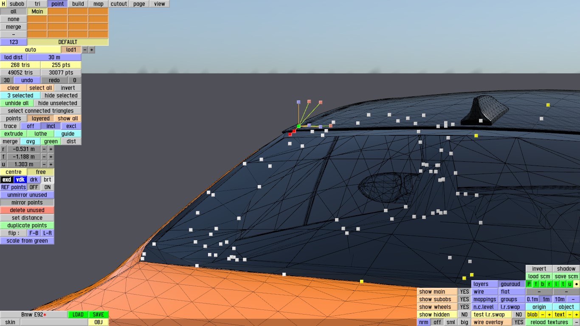Select the f view direction button
This screenshot has height=326, width=580.
pyautogui.click(x=536, y=284)
